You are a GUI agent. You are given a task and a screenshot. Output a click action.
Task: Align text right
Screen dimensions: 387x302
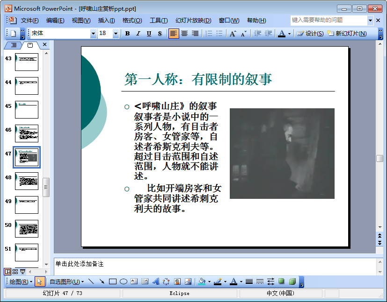coord(195,34)
